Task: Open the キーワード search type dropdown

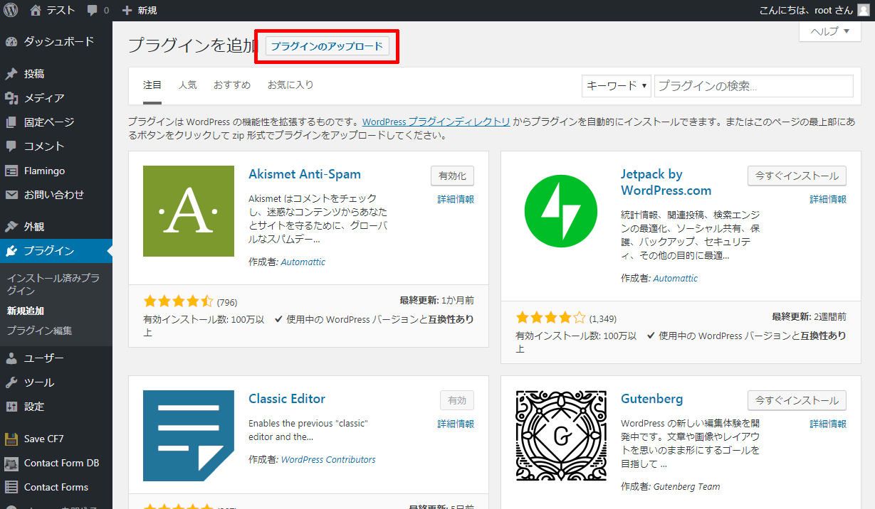Action: pyautogui.click(x=616, y=85)
